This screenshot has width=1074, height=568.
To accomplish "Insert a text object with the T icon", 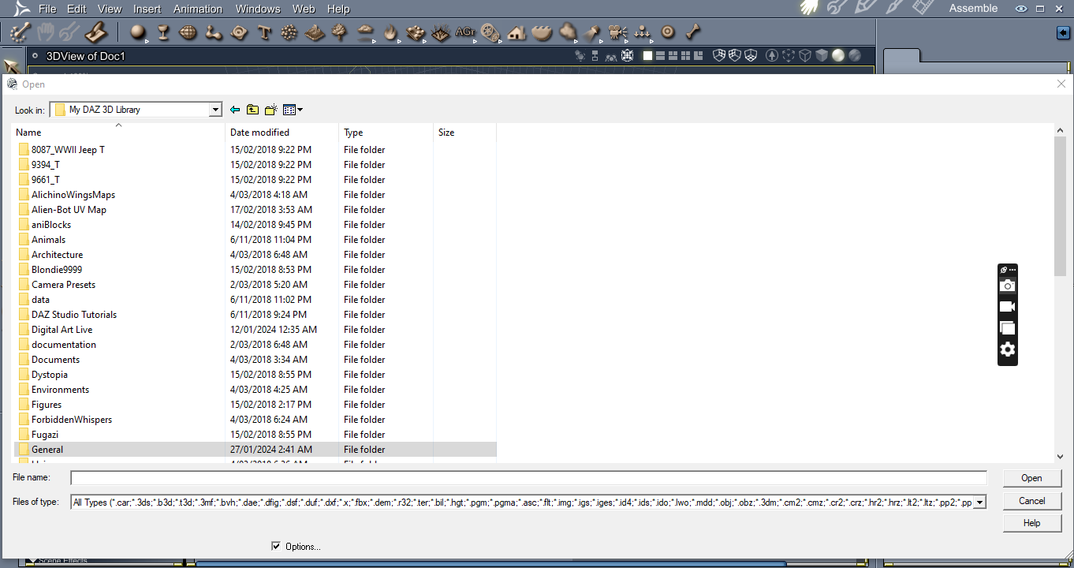I will [265, 32].
